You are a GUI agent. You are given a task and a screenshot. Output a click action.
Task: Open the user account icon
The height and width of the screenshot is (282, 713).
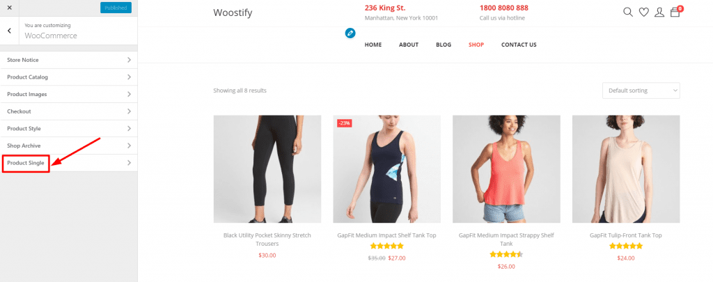click(659, 13)
